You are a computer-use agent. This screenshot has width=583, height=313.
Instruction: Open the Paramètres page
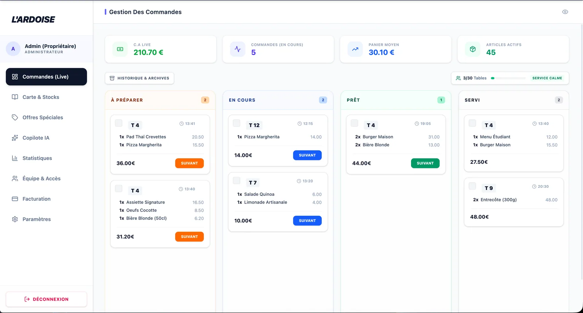46,219
